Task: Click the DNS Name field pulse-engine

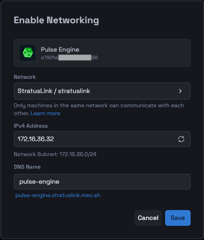Action: (x=102, y=182)
